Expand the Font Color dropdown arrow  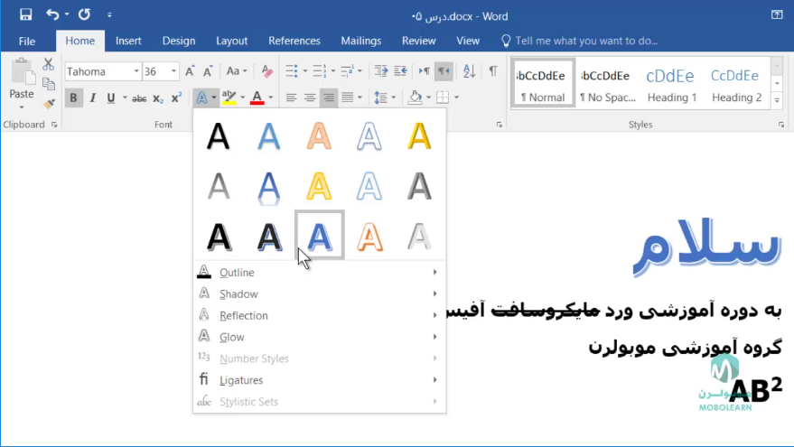pos(270,98)
